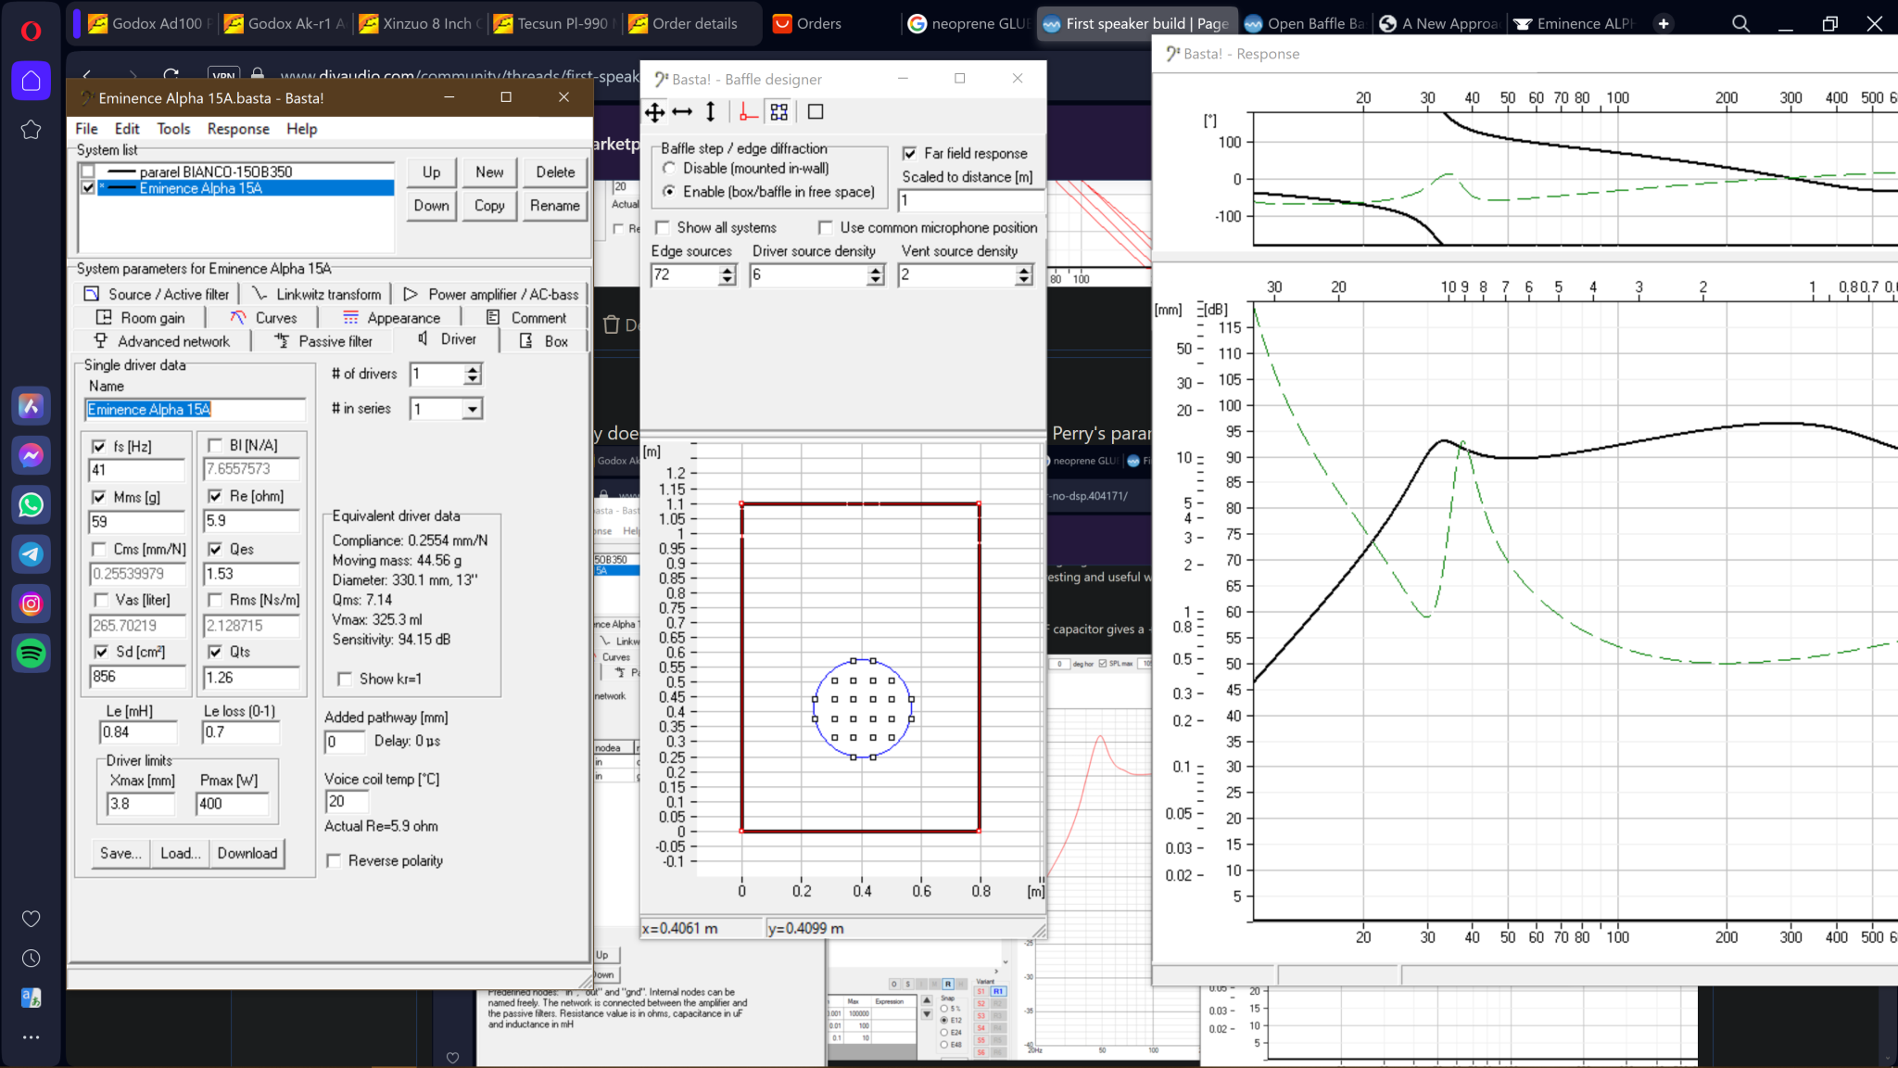
Task: Open browsing history clock icon in sidebar
Action: coord(31,959)
